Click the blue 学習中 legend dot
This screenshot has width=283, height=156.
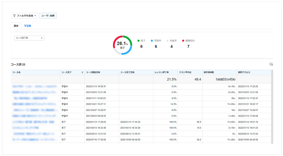click(152, 41)
